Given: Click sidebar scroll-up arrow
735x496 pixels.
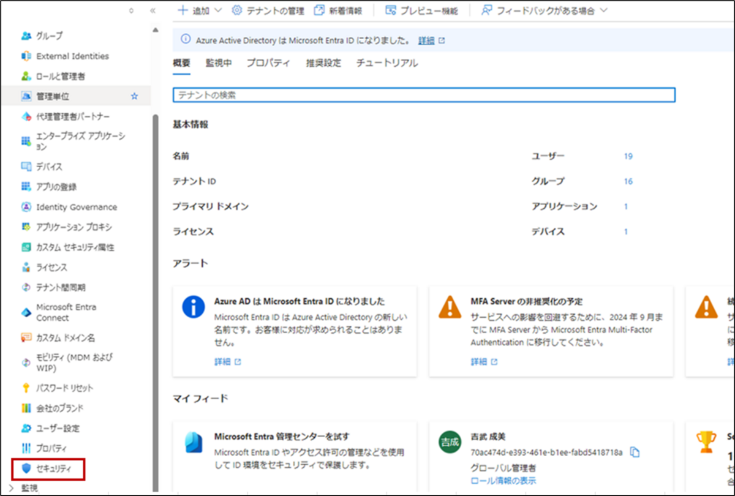Looking at the screenshot, I should pyautogui.click(x=156, y=30).
